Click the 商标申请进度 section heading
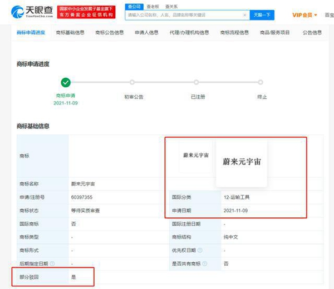 [x=33, y=64]
